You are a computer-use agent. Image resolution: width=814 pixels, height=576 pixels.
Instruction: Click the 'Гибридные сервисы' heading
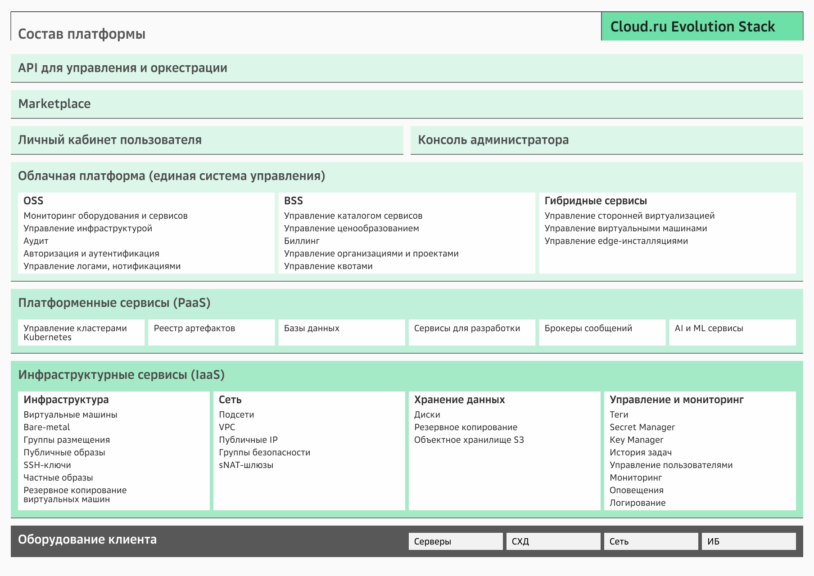(596, 201)
